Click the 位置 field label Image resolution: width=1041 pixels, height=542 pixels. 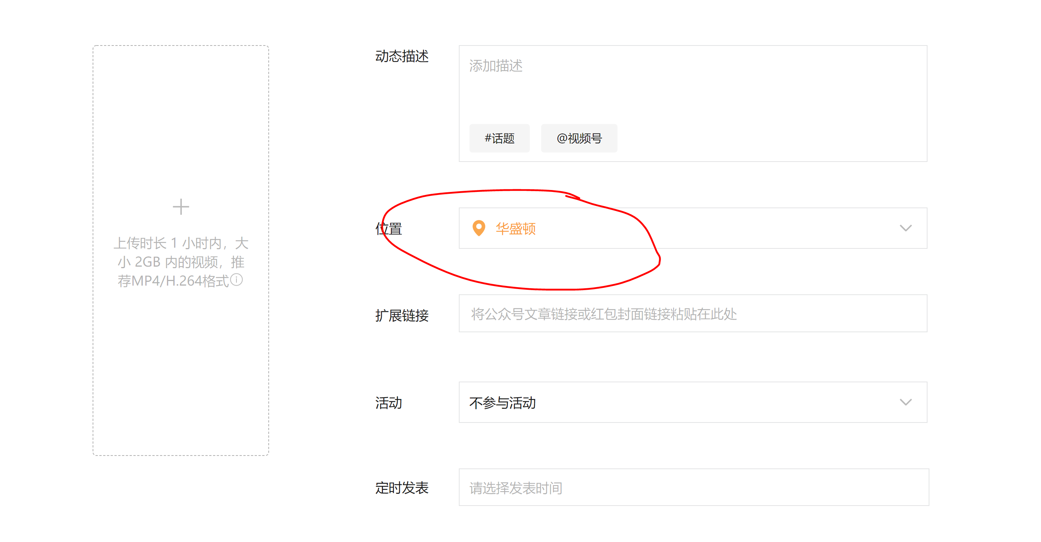click(388, 229)
